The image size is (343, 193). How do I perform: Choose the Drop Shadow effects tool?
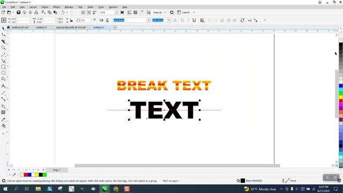tap(3, 106)
